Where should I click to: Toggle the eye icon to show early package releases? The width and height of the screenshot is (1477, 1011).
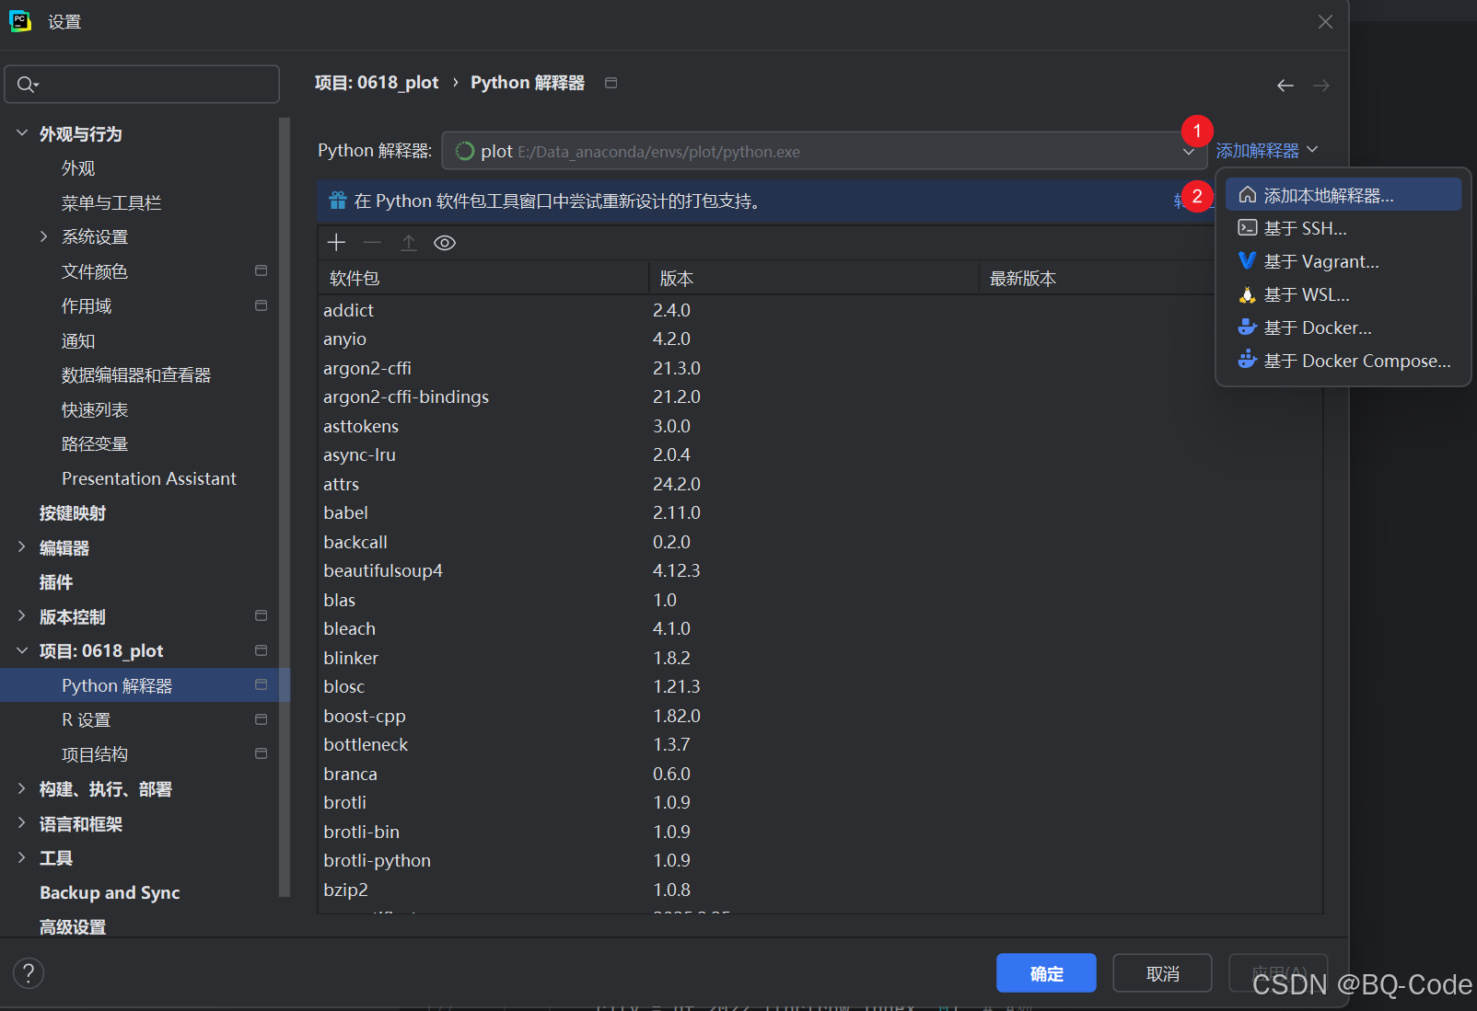coord(444,242)
